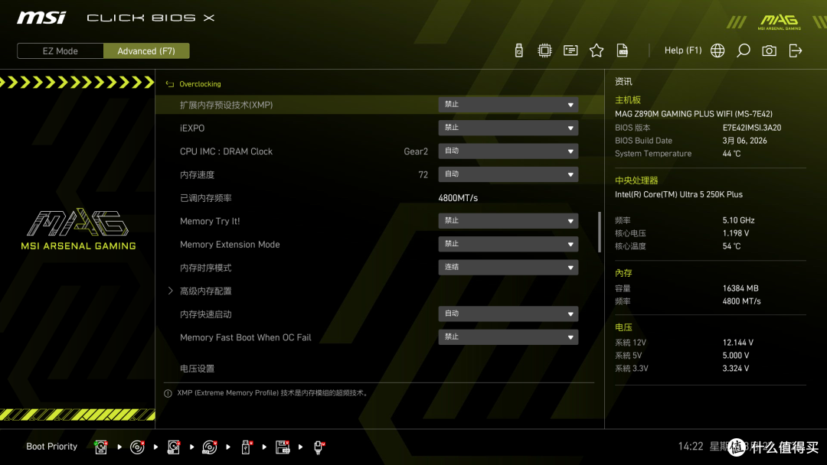Click the MAG Z890M GAMING PLUS WIFI text
Screen dimensions: 827x465
694,114
